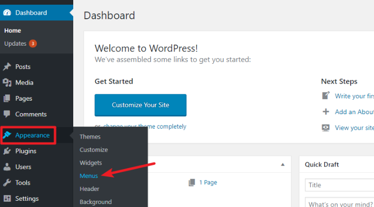Click the Get Started heading text
Image resolution: width=374 pixels, height=207 pixels.
[x=114, y=81]
